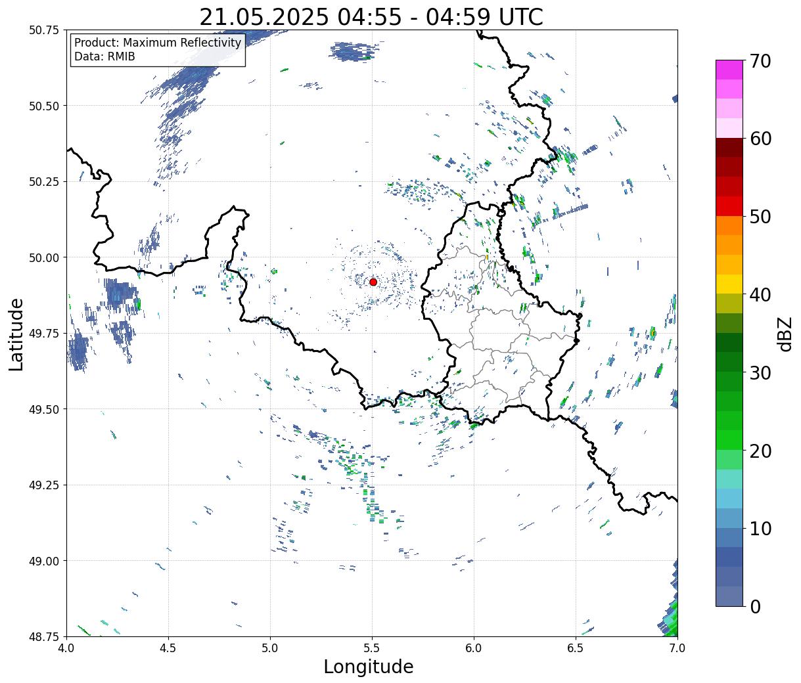Click the longitude tick label 5.5
This screenshot has height=683, width=801.
(x=372, y=648)
